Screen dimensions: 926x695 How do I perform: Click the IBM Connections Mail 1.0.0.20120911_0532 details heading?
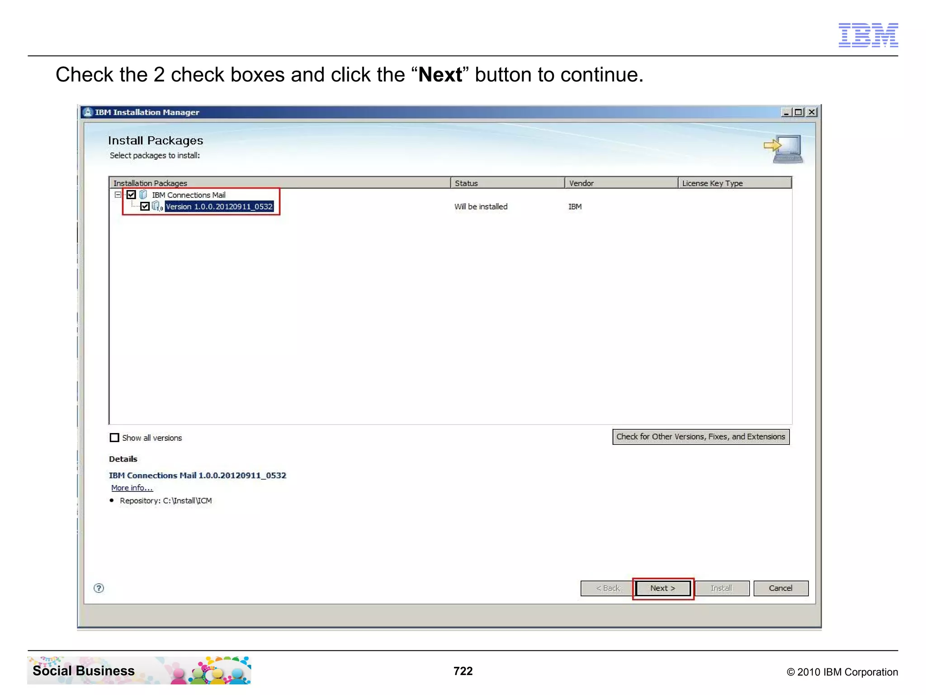tap(198, 475)
